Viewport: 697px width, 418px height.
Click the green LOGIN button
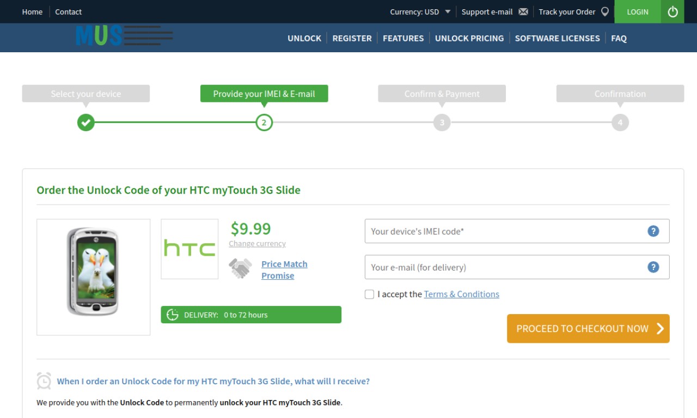[638, 11]
